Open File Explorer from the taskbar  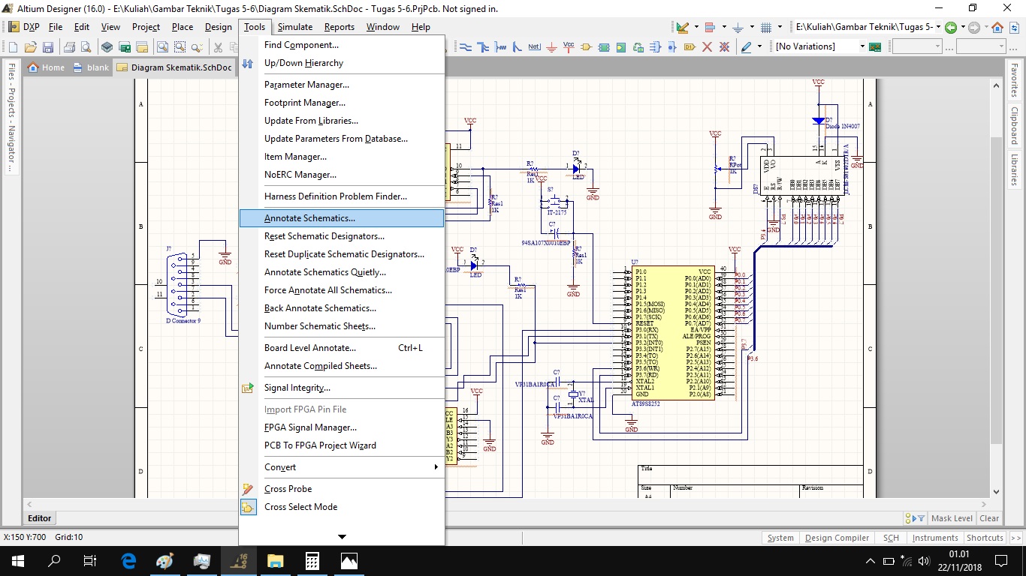(275, 560)
